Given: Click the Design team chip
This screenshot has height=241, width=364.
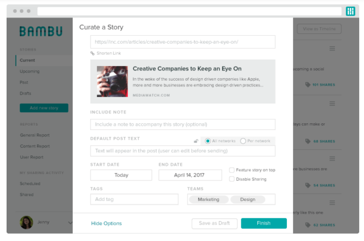Looking at the screenshot, I should tap(248, 199).
